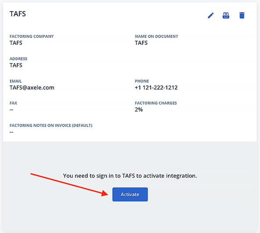Image resolution: width=260 pixels, height=233 pixels.
Task: Click the sign in to TAFS message
Action: 130,176
